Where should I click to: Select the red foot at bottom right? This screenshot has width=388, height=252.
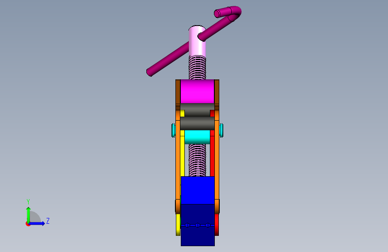click(217, 225)
